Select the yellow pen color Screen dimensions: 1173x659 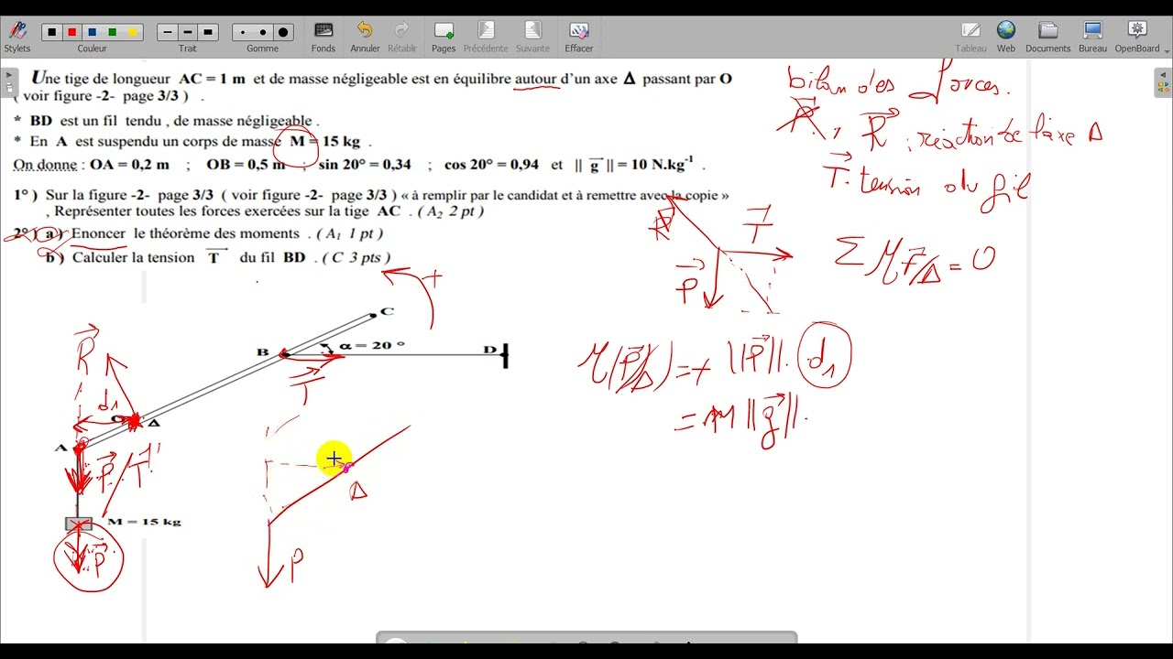click(x=132, y=32)
